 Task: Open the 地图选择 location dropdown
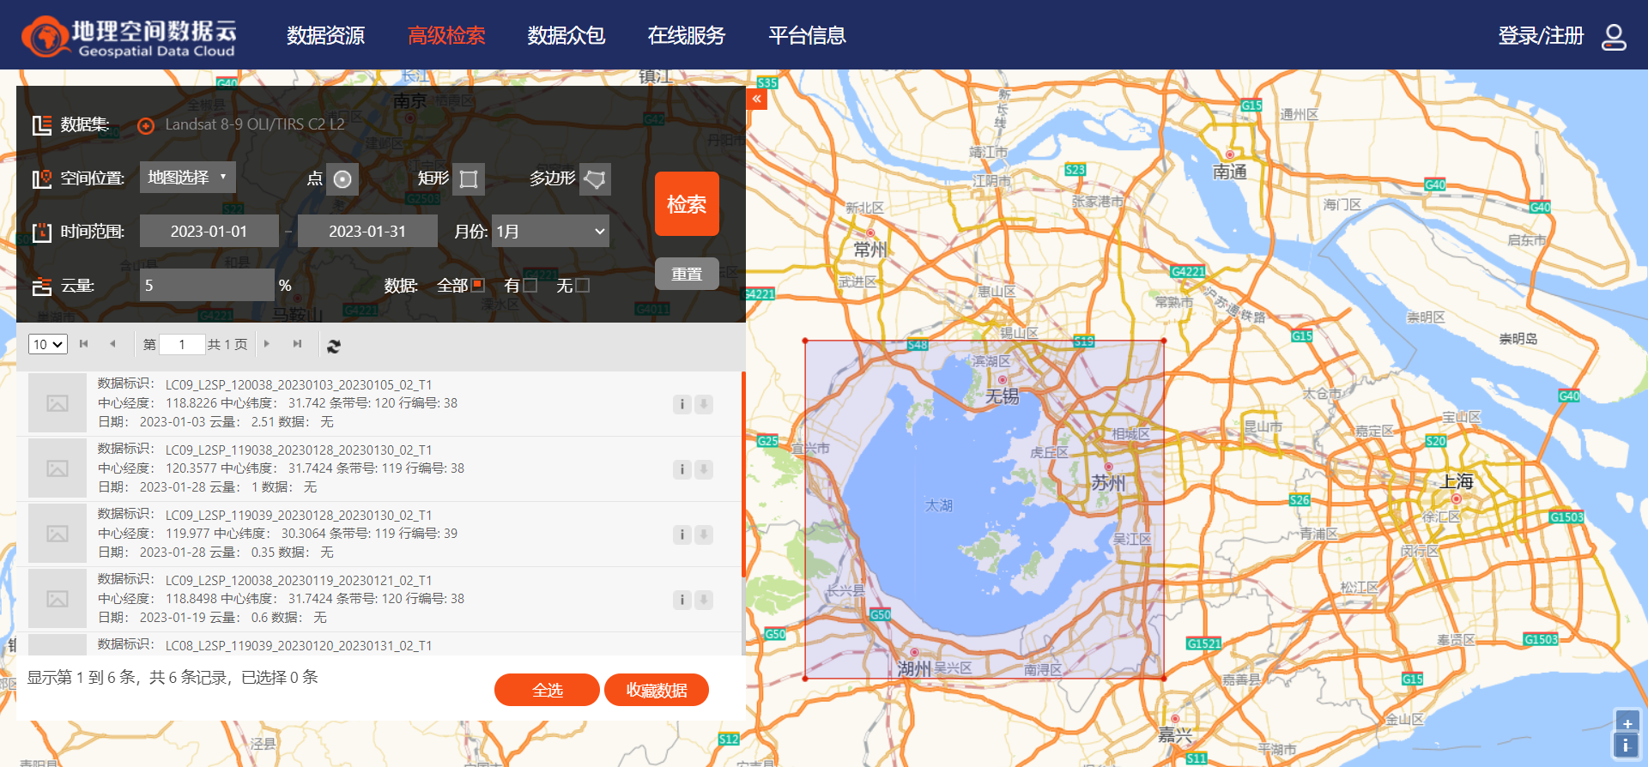[x=188, y=178]
